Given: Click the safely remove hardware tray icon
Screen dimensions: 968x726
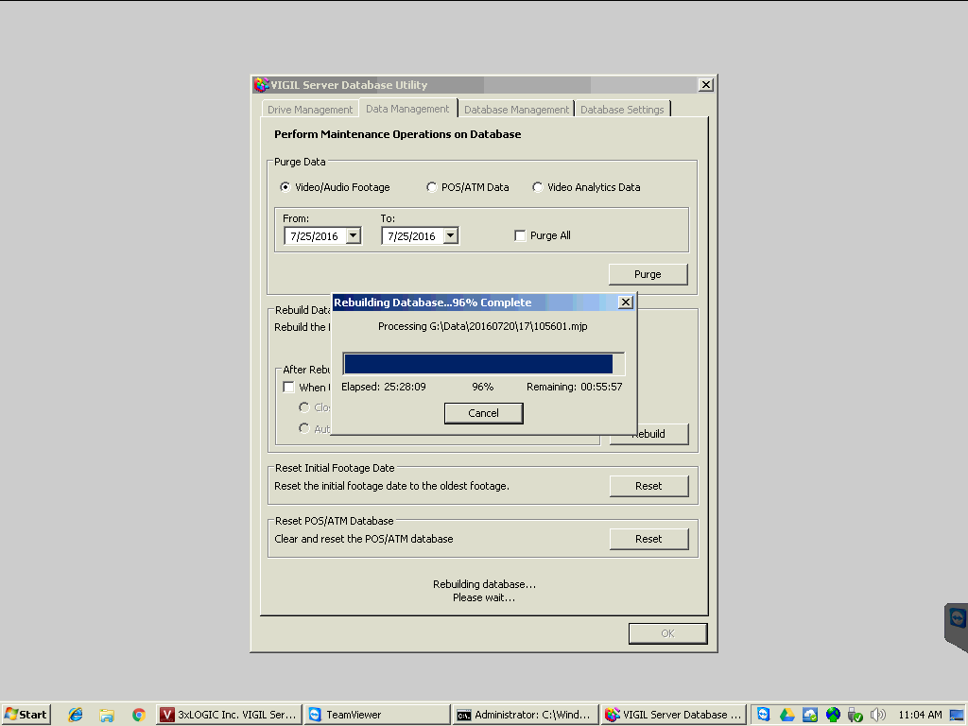Looking at the screenshot, I should (x=855, y=715).
